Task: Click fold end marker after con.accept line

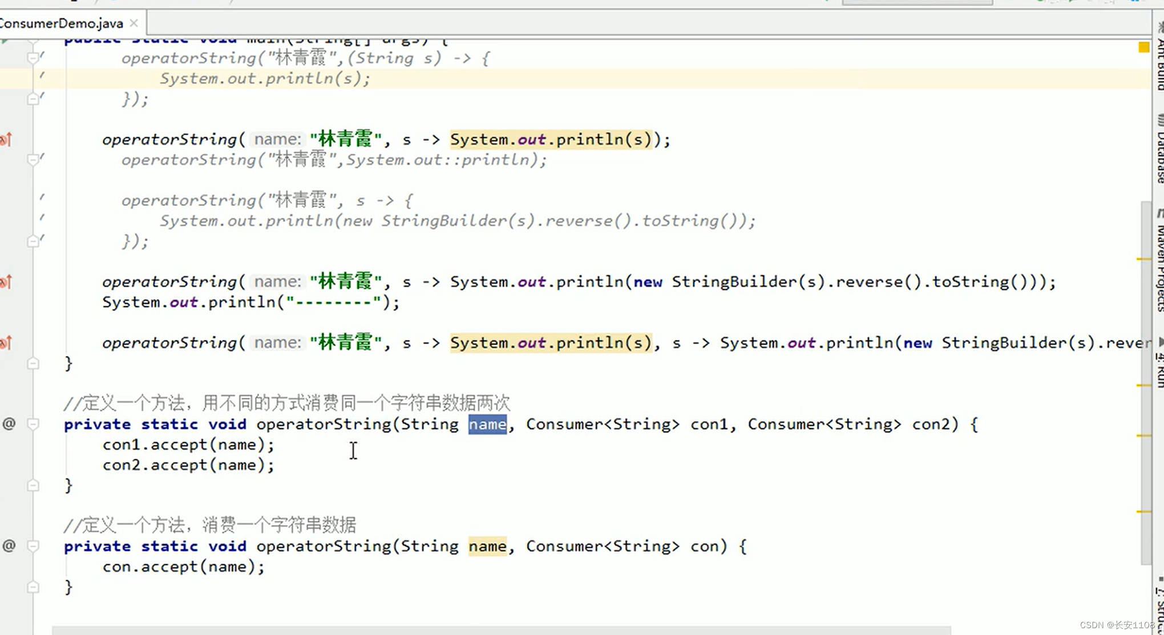Action: (x=33, y=587)
